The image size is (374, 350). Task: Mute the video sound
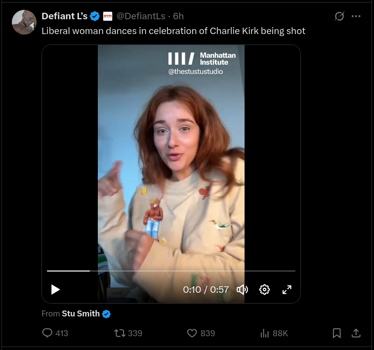242,290
